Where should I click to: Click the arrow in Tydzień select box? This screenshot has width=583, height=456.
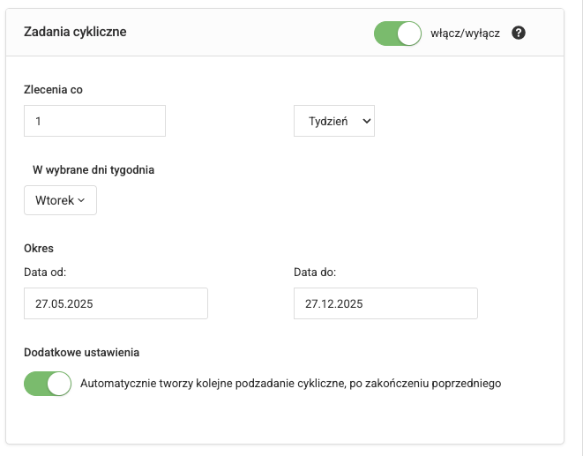tap(366, 122)
